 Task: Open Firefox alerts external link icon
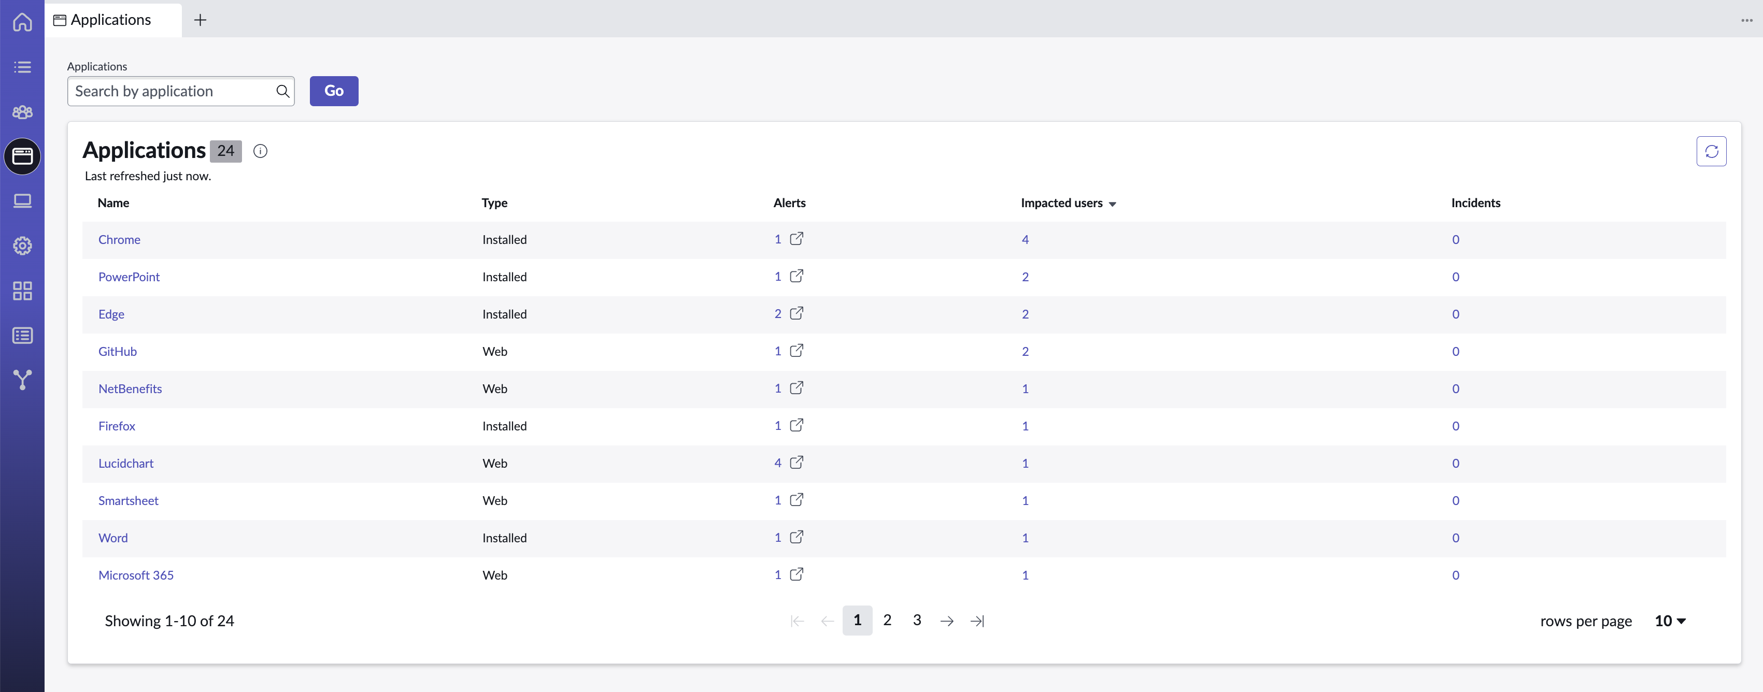(797, 425)
